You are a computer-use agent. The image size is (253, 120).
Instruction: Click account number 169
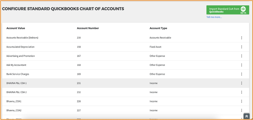tap(79, 74)
